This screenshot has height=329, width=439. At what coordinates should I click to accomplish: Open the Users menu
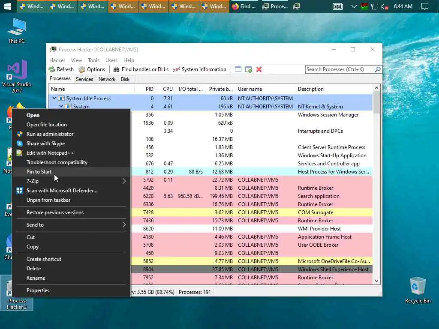111,60
